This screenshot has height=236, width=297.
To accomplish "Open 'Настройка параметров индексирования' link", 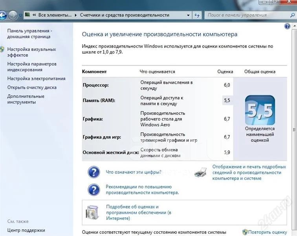I will click(x=32, y=66).
